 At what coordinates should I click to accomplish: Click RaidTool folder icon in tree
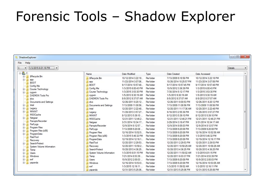pos(27,137)
